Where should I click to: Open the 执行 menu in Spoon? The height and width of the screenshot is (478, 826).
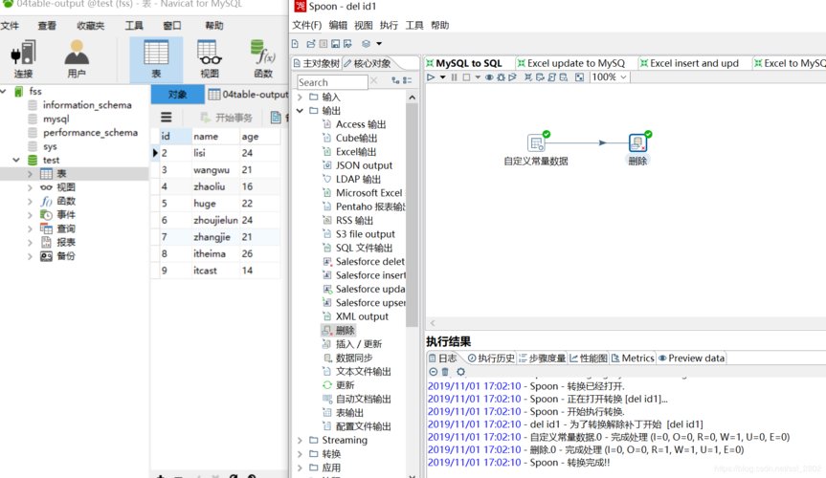click(389, 25)
